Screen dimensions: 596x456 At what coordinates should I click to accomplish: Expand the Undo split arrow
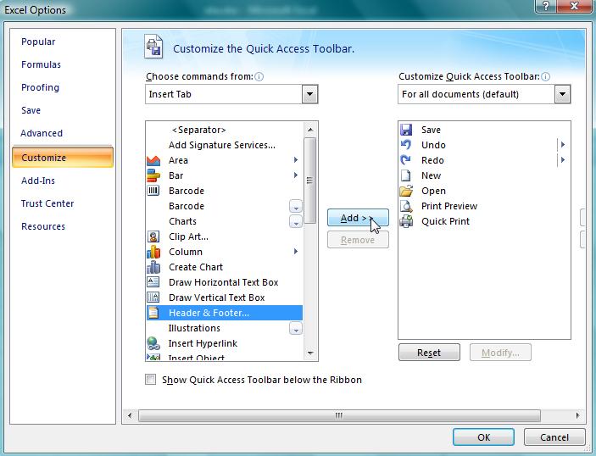click(x=563, y=145)
